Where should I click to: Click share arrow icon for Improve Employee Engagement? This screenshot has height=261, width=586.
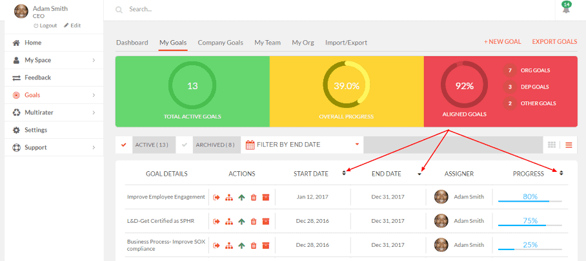pos(216,197)
